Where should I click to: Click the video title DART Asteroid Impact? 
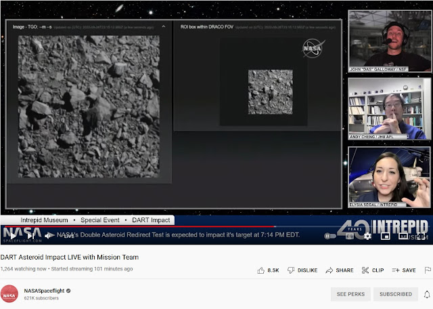tap(70, 257)
